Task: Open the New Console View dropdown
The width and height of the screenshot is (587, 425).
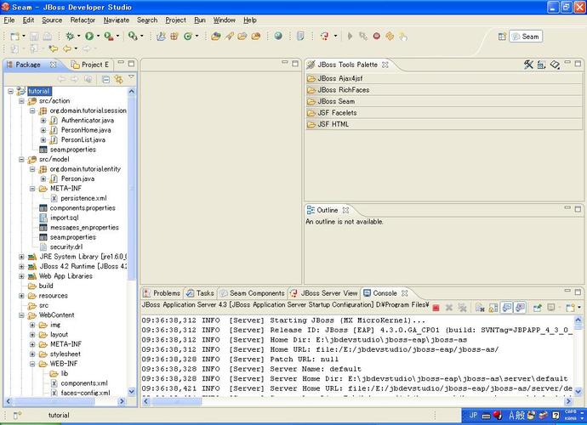Action: [579, 308]
